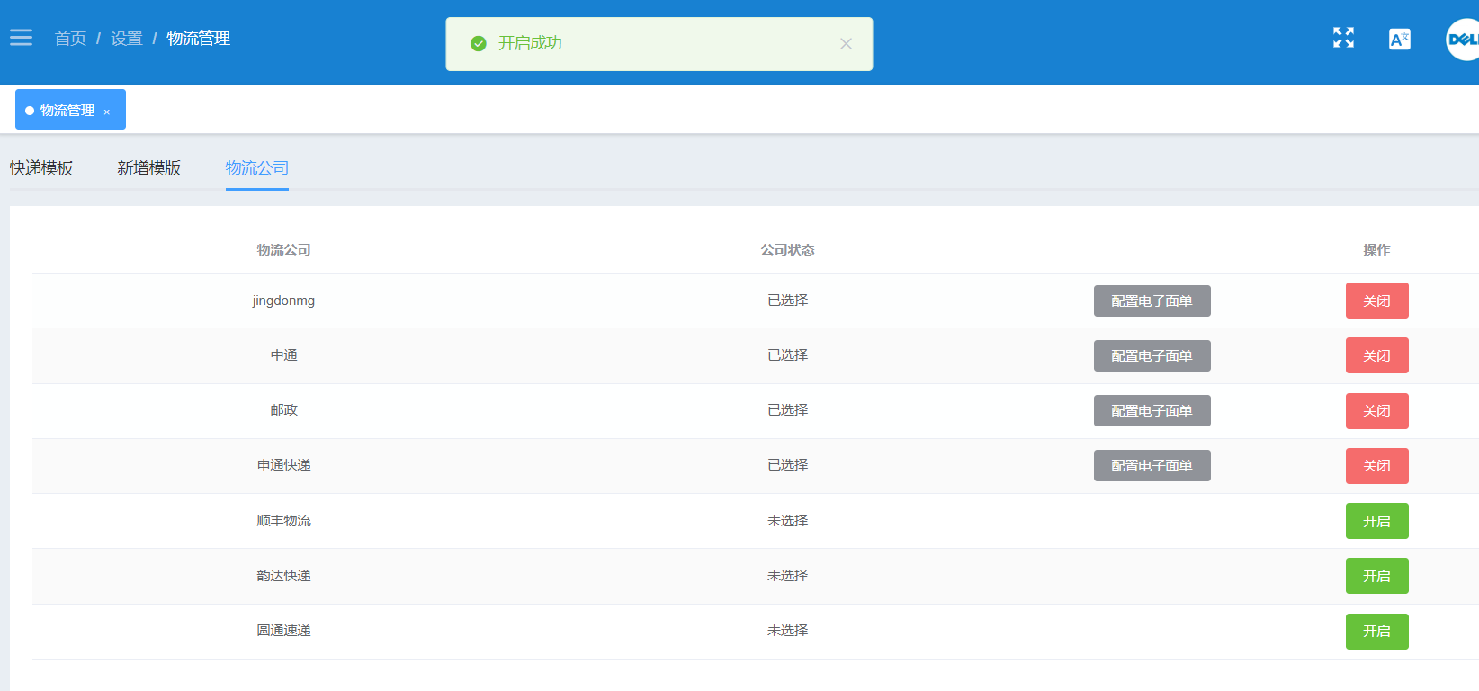
Task: Disable 申通快递 with 关闭 button
Action: [1377, 466]
